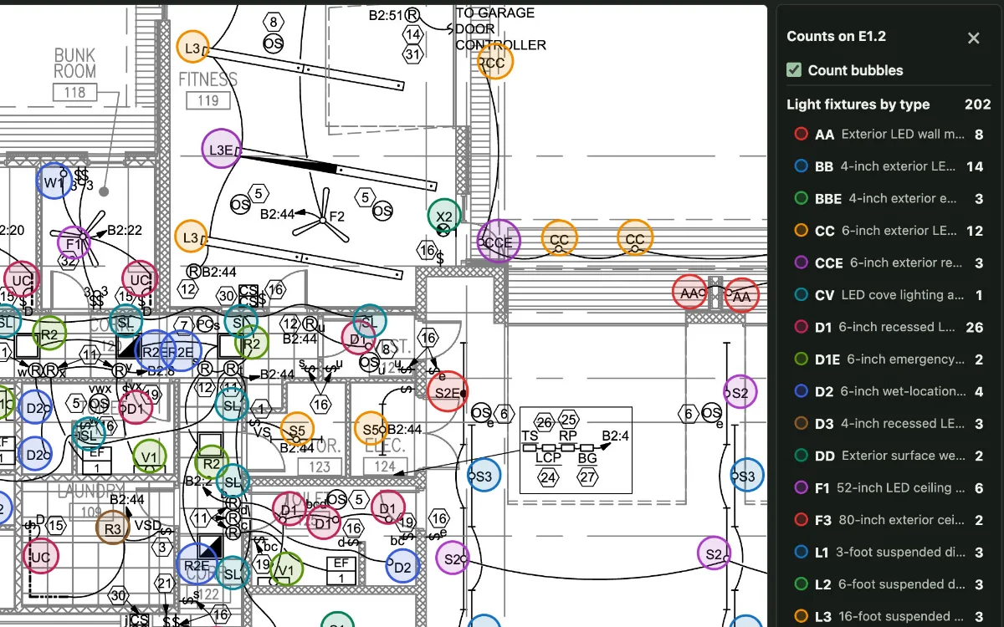
Task: Select the D1 6-inch recessed row
Action: [889, 327]
